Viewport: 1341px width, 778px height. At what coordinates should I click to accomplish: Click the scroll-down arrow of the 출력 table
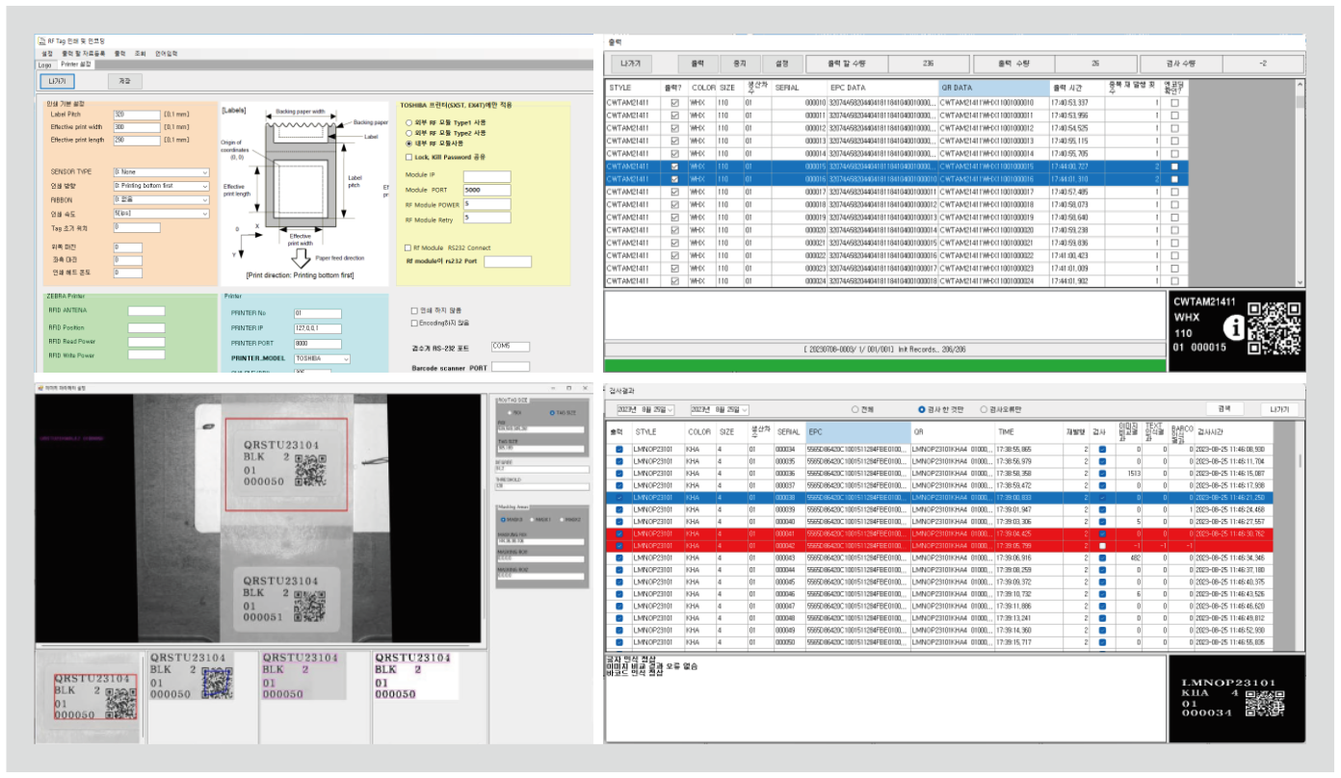tap(1301, 281)
